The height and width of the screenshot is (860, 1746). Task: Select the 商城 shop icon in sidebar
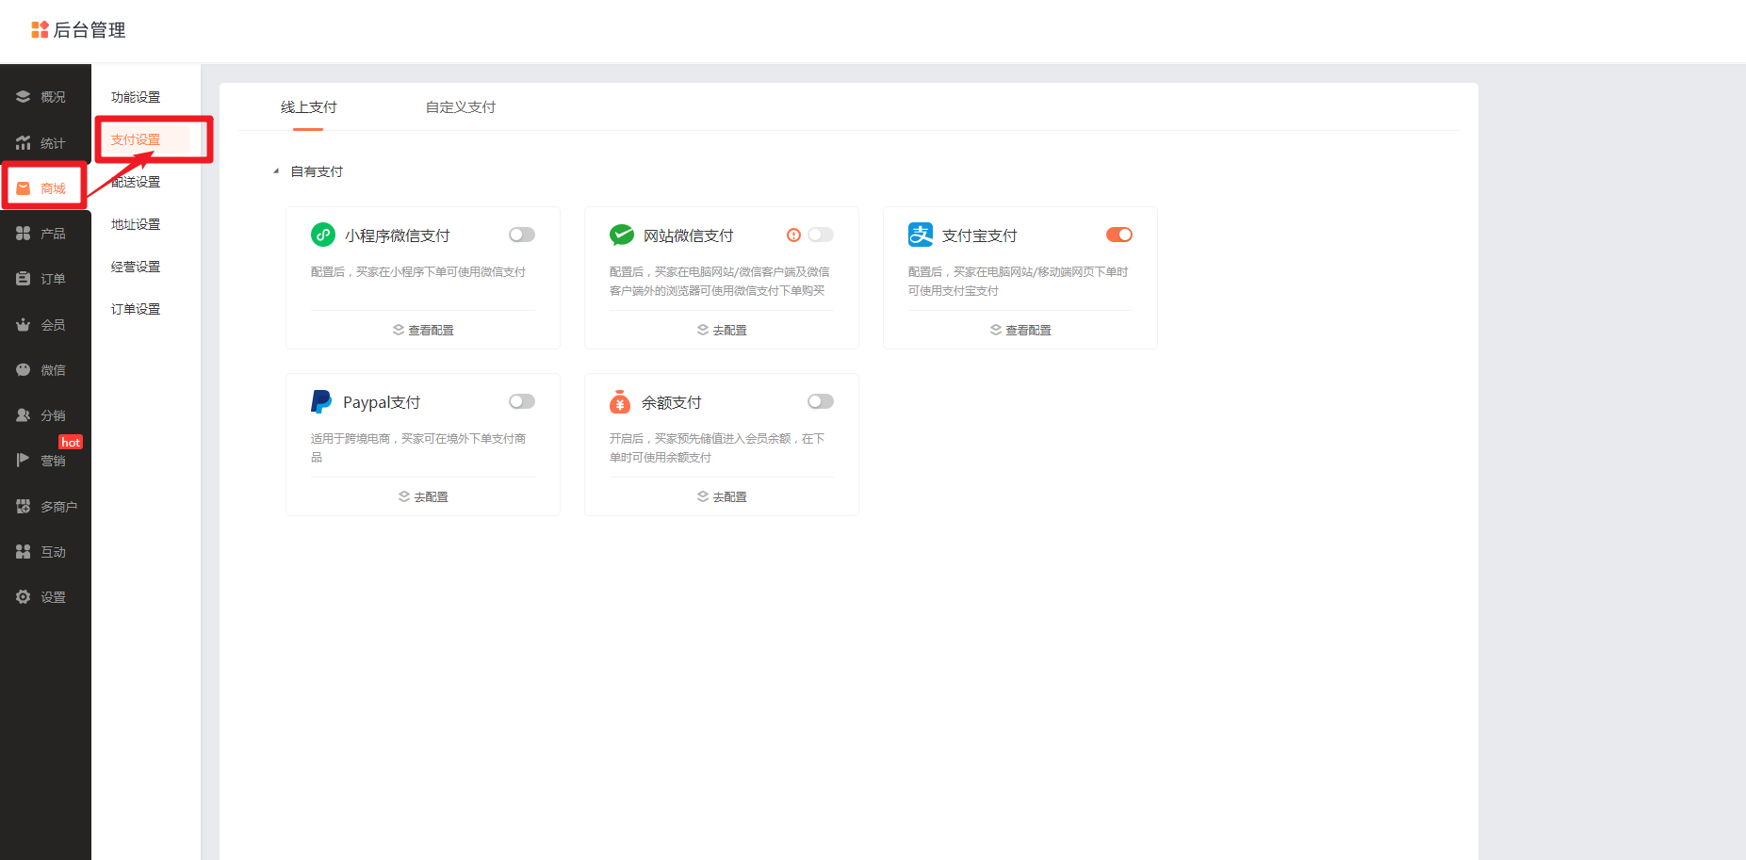[23, 188]
